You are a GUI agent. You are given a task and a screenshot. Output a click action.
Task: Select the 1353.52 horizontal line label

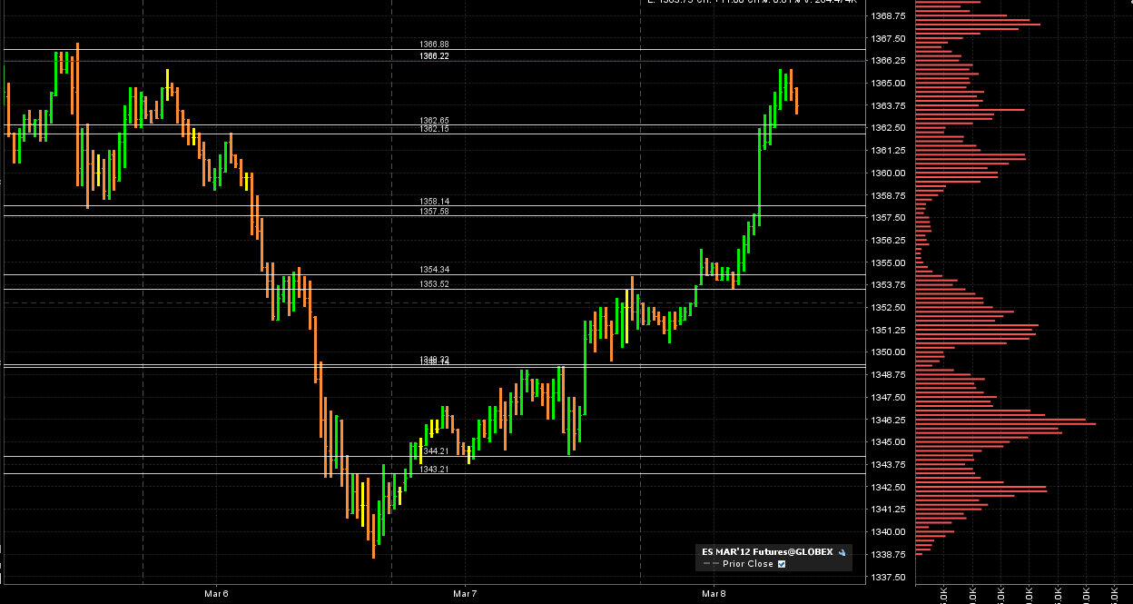coord(435,284)
